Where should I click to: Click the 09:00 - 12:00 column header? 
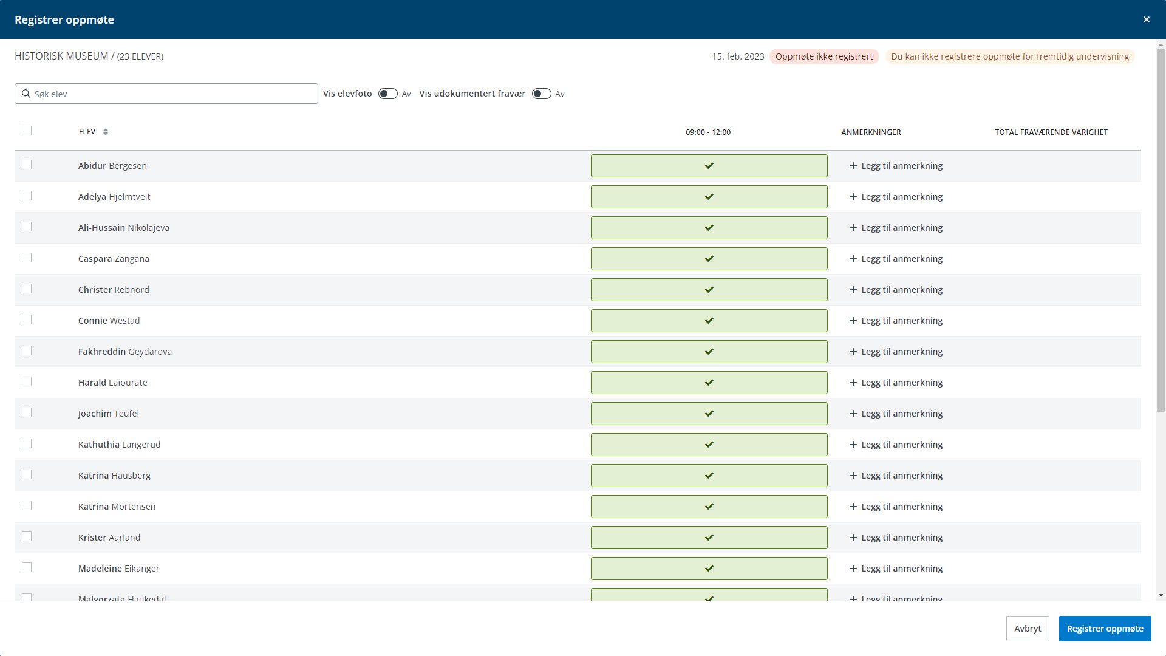click(x=708, y=132)
